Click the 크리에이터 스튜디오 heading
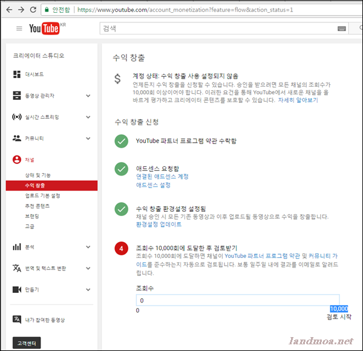 [x=39, y=56]
